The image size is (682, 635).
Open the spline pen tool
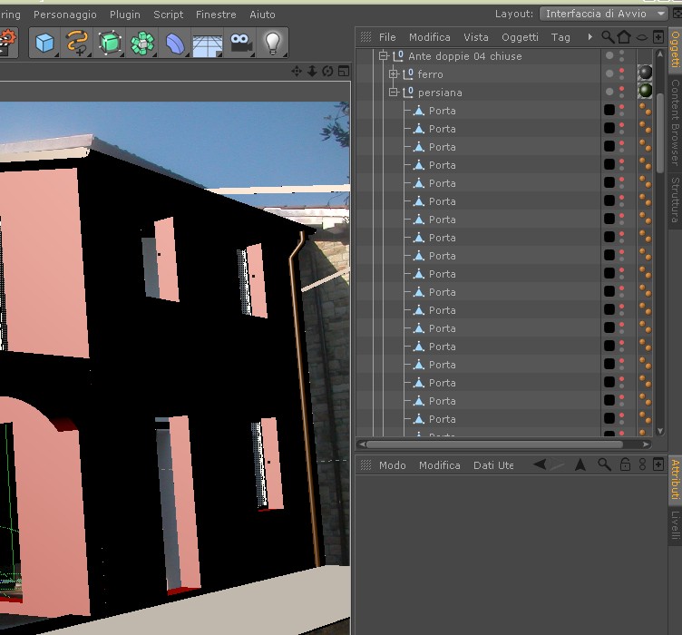tap(77, 43)
